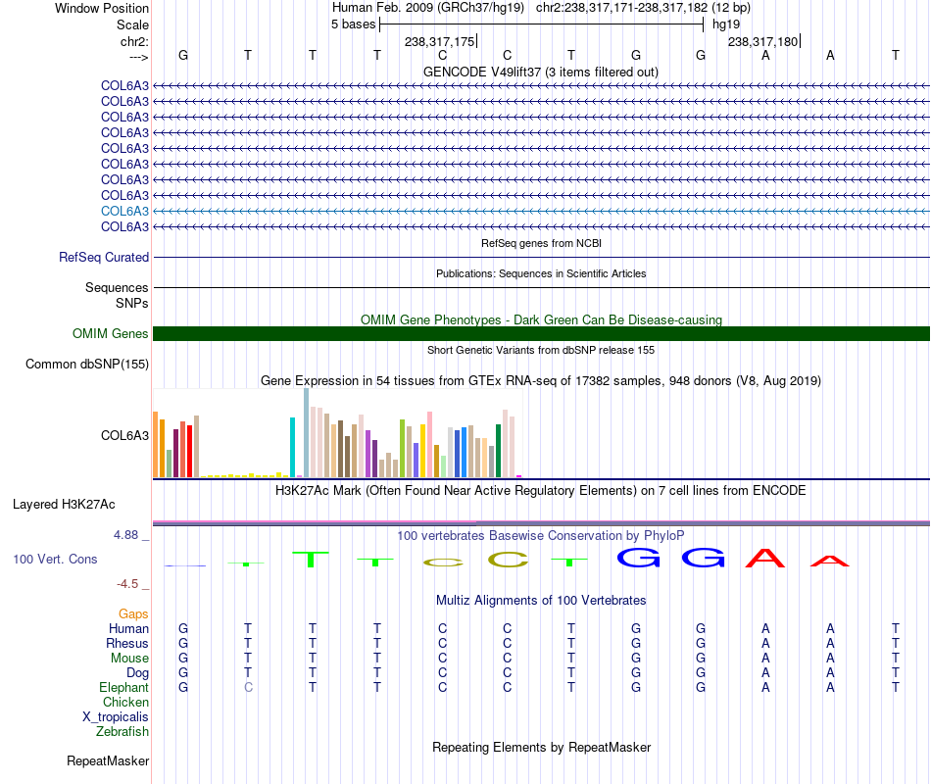
Task: Click the dark green bar in GTEx chart
Action: [x=498, y=451]
